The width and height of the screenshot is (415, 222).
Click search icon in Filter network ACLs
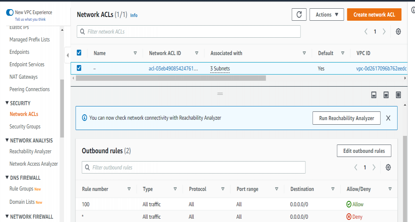coord(82,32)
